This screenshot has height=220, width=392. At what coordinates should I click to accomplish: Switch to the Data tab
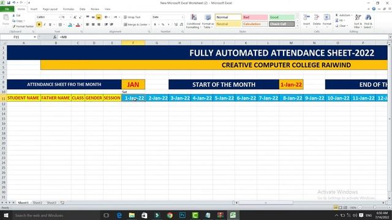[x=82, y=9]
